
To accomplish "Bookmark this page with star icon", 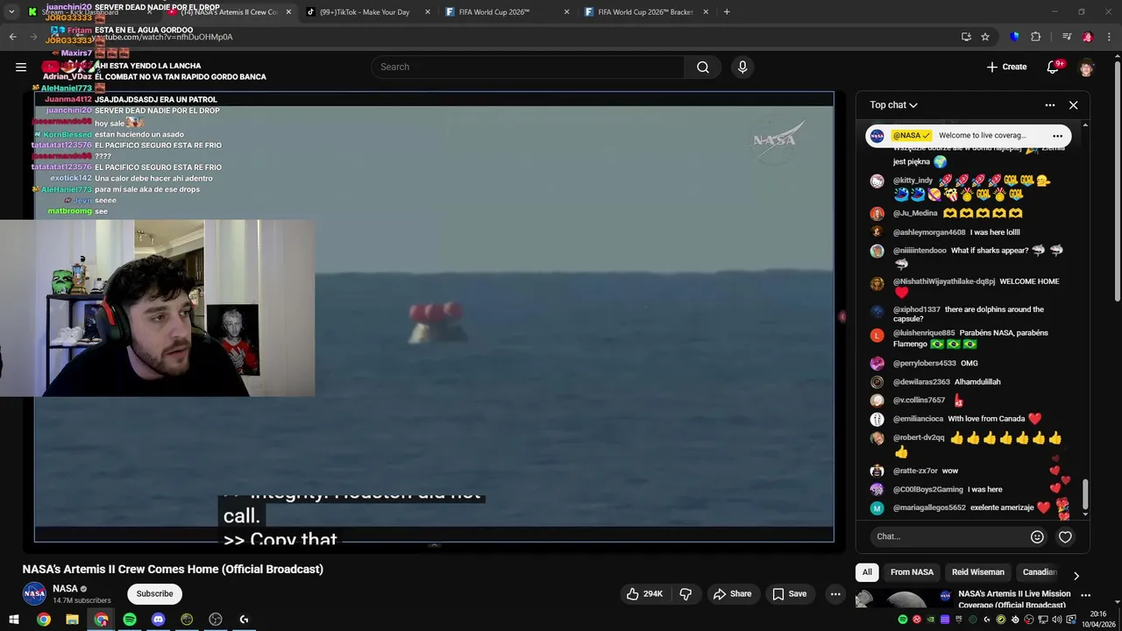I will click(x=985, y=37).
